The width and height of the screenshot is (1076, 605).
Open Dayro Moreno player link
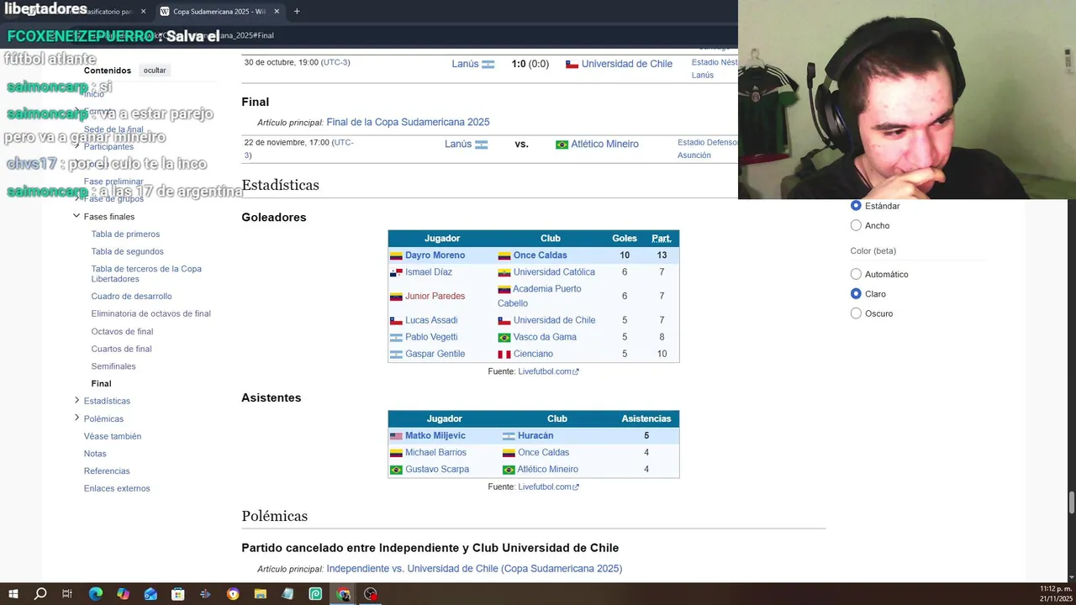click(x=435, y=255)
